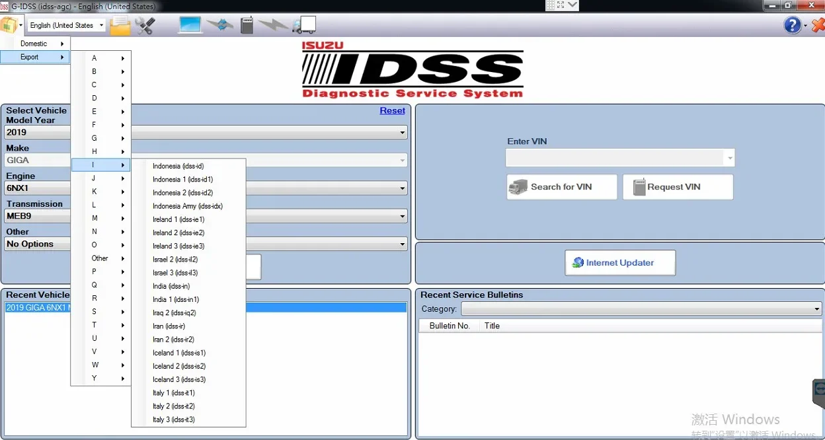Choose India (idss-in) entry
The image size is (825, 440).
pos(189,286)
